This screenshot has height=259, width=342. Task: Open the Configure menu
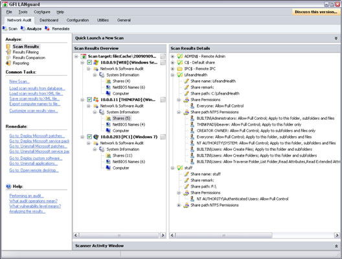[x=42, y=12]
